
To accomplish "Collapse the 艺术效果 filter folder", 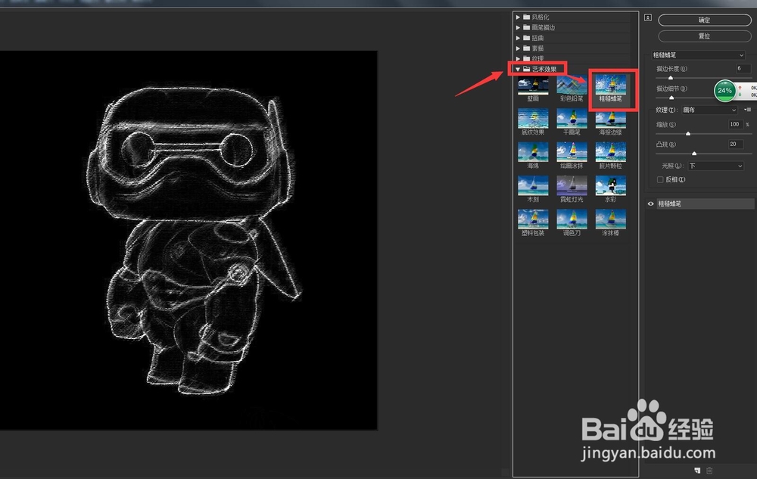I will 518,69.
